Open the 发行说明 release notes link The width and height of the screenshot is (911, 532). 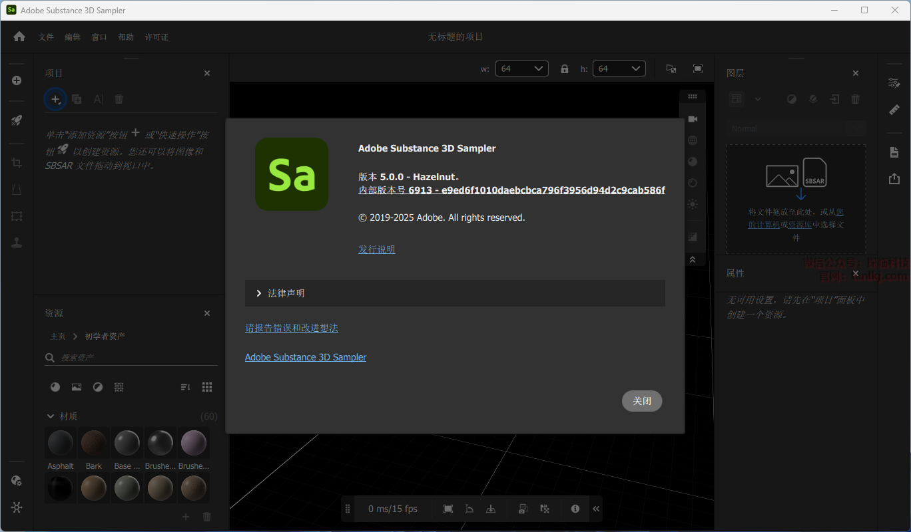coord(377,249)
